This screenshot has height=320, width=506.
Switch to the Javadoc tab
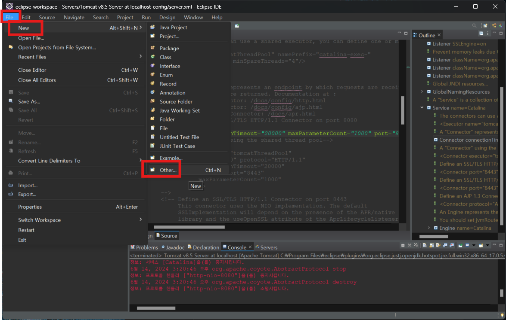click(173, 247)
